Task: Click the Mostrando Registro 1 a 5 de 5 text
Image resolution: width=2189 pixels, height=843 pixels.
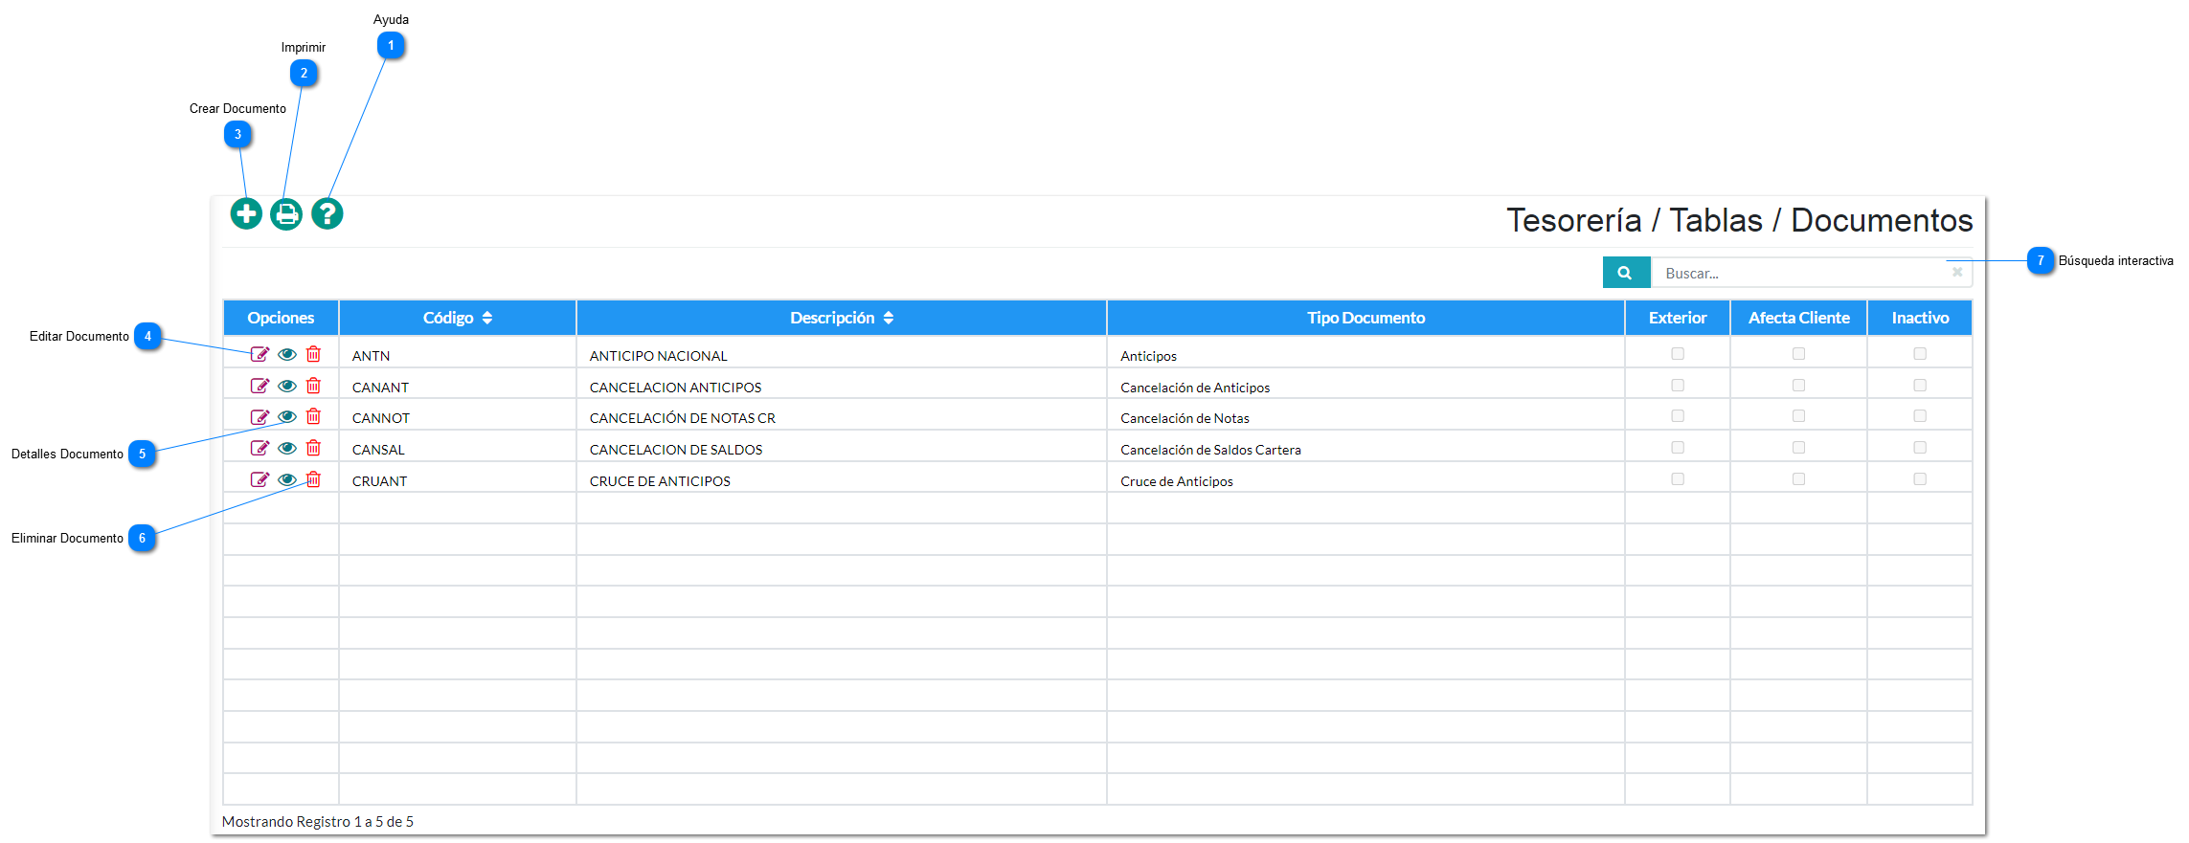Action: tap(318, 821)
